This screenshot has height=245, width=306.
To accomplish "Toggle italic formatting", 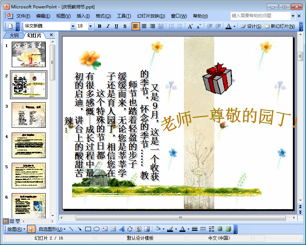I will [x=108, y=26].
